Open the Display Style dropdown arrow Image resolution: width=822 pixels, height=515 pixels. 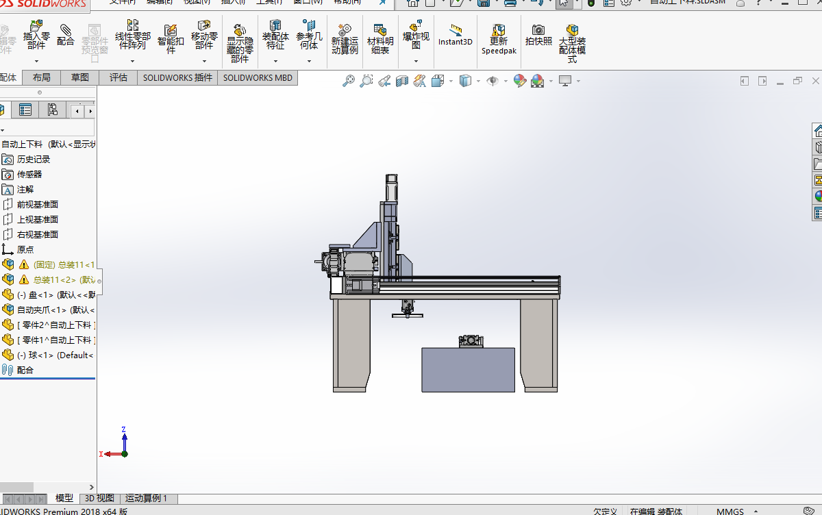pos(477,81)
